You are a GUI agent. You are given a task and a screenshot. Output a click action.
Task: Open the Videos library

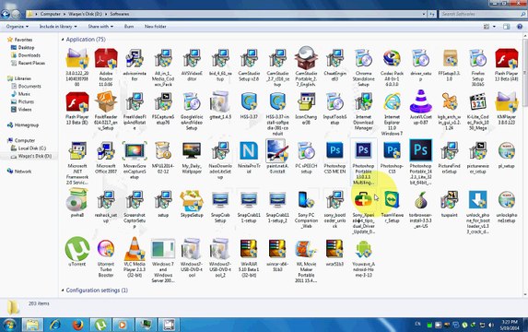[25, 110]
